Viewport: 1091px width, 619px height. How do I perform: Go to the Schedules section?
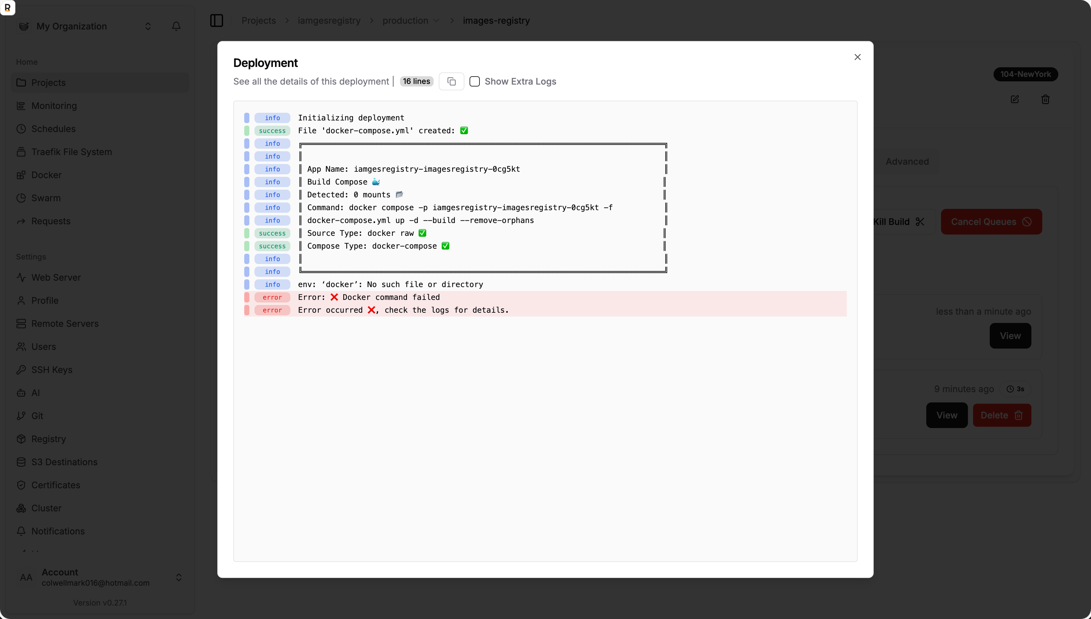point(54,128)
